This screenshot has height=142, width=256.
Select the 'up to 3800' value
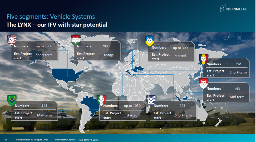44,46
